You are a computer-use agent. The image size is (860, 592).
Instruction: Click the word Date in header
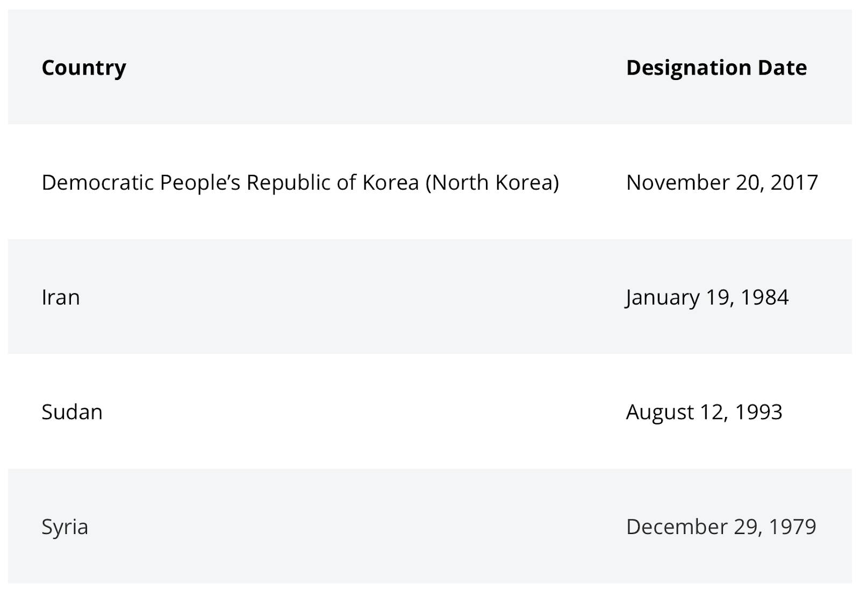[x=782, y=68]
